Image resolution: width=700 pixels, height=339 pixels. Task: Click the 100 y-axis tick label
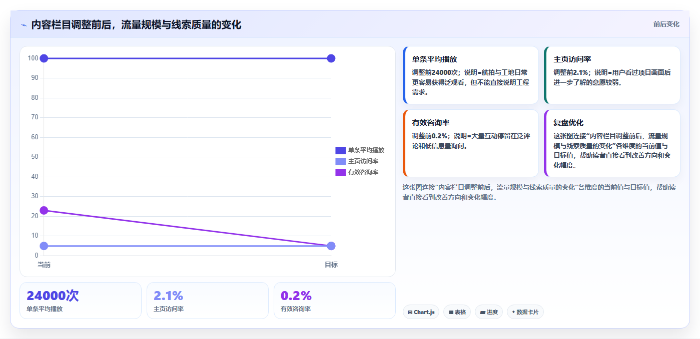pyautogui.click(x=33, y=58)
